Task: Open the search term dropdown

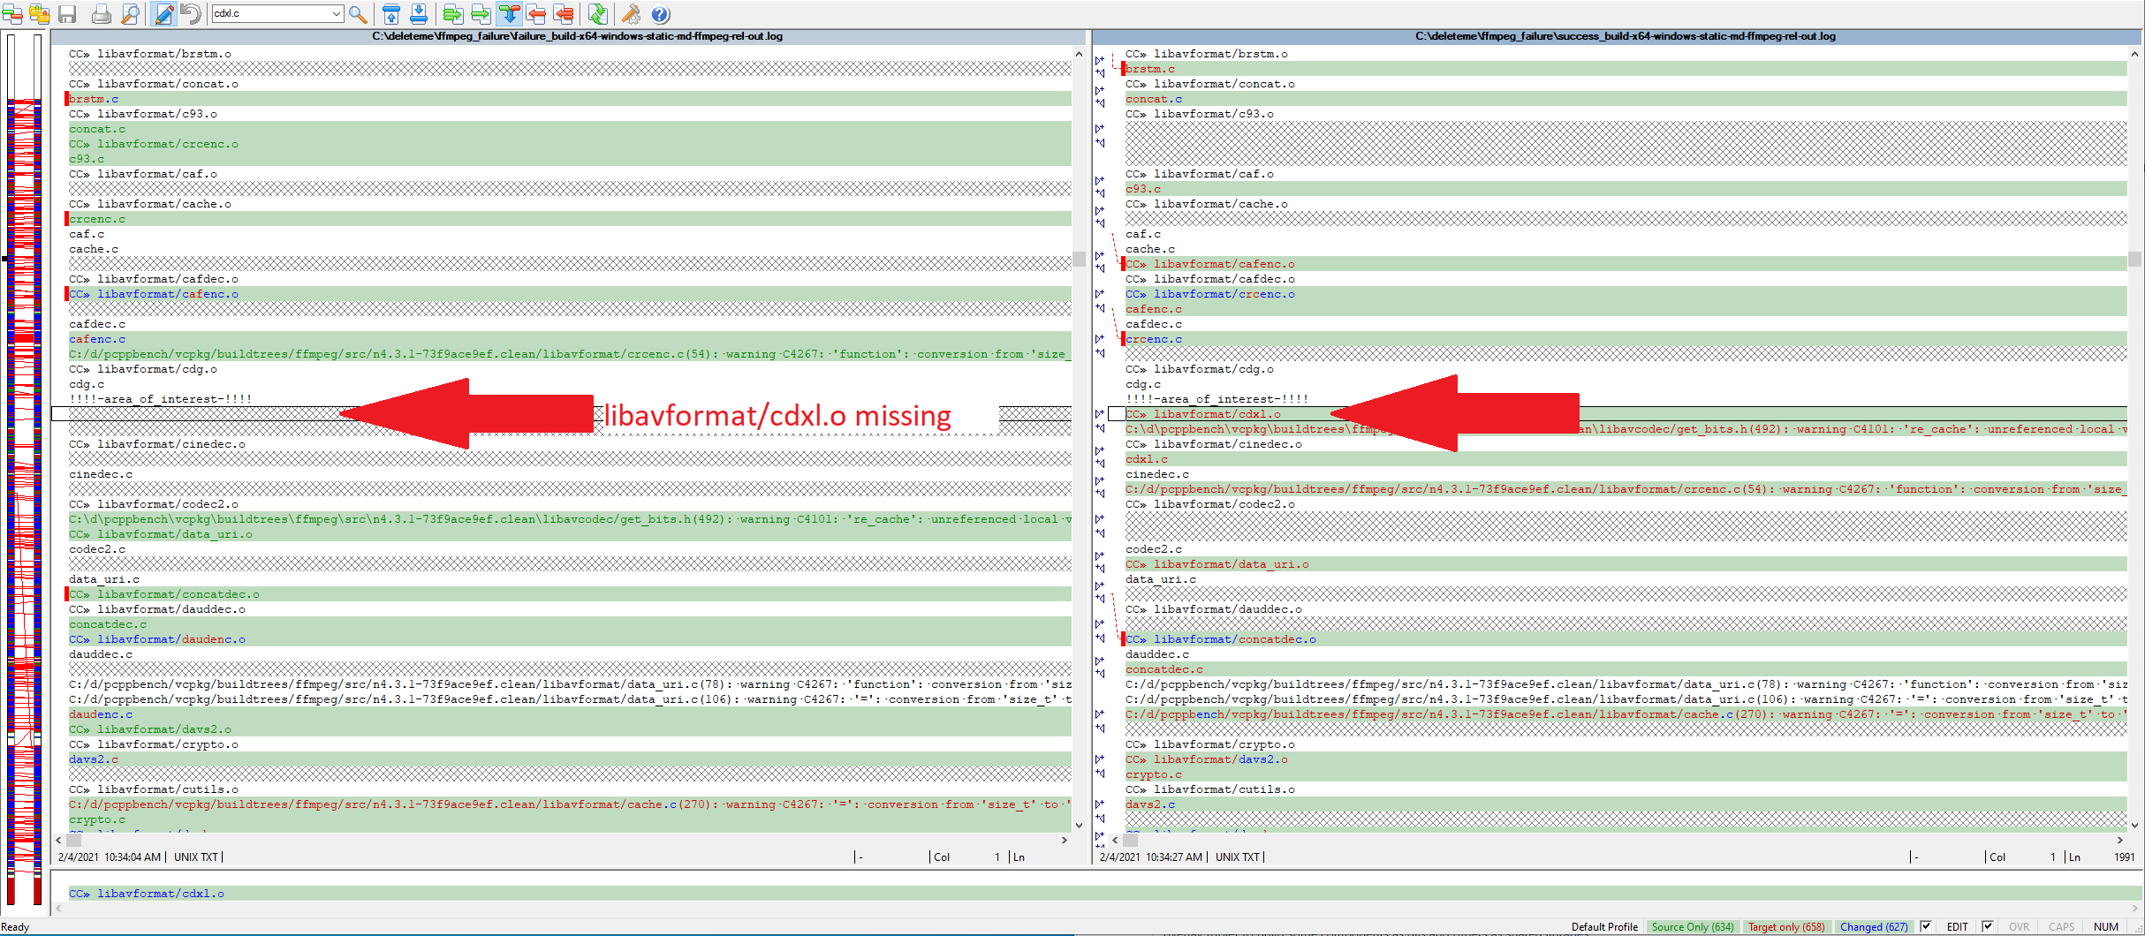Action: click(336, 14)
